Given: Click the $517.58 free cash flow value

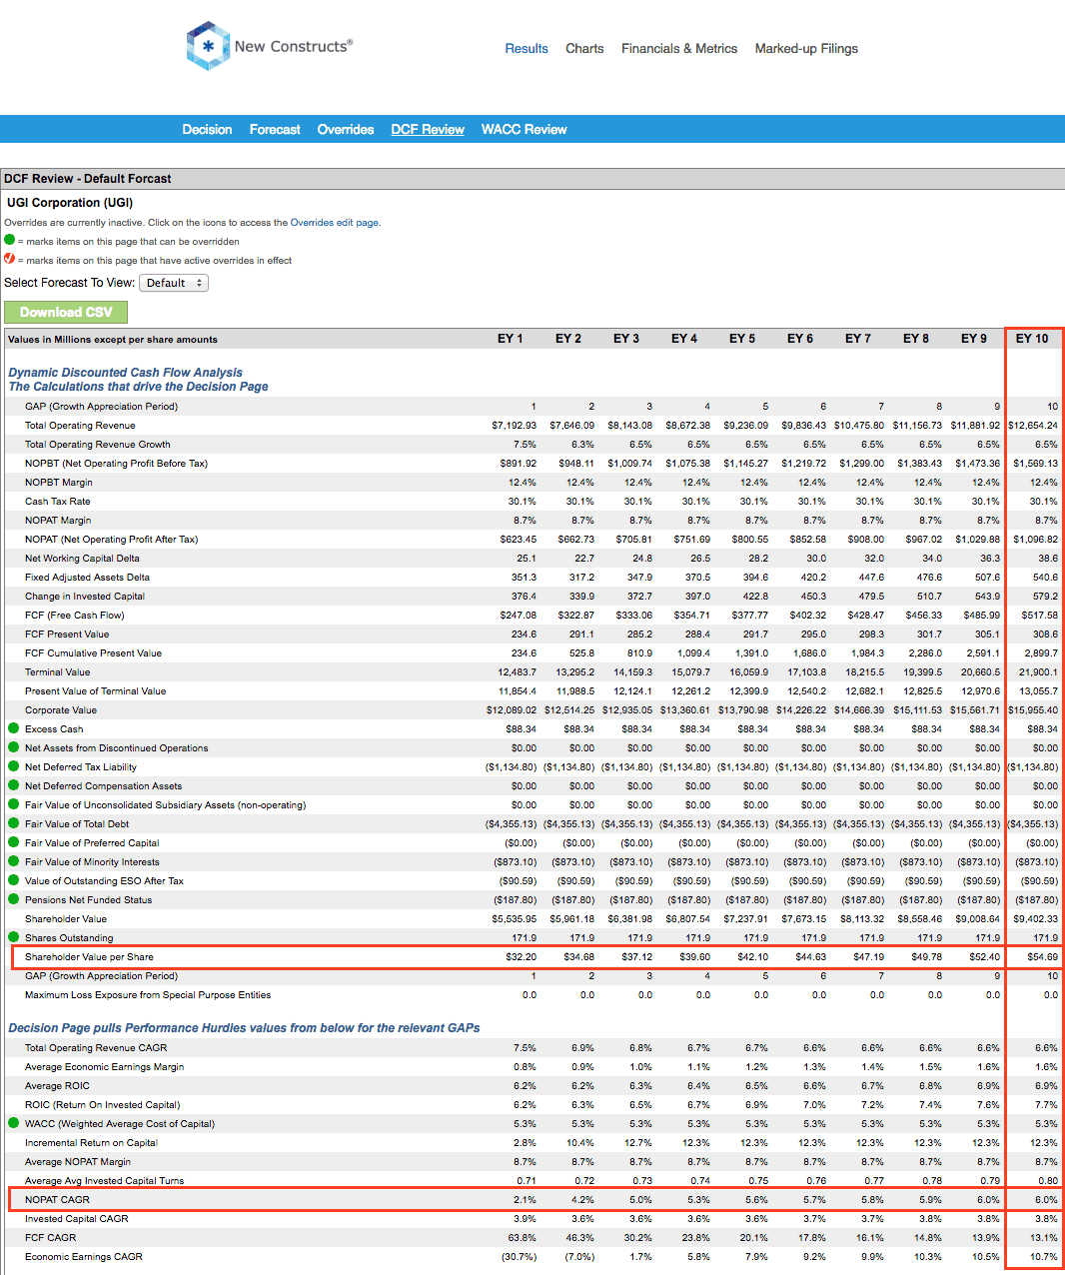Looking at the screenshot, I should tap(1040, 615).
